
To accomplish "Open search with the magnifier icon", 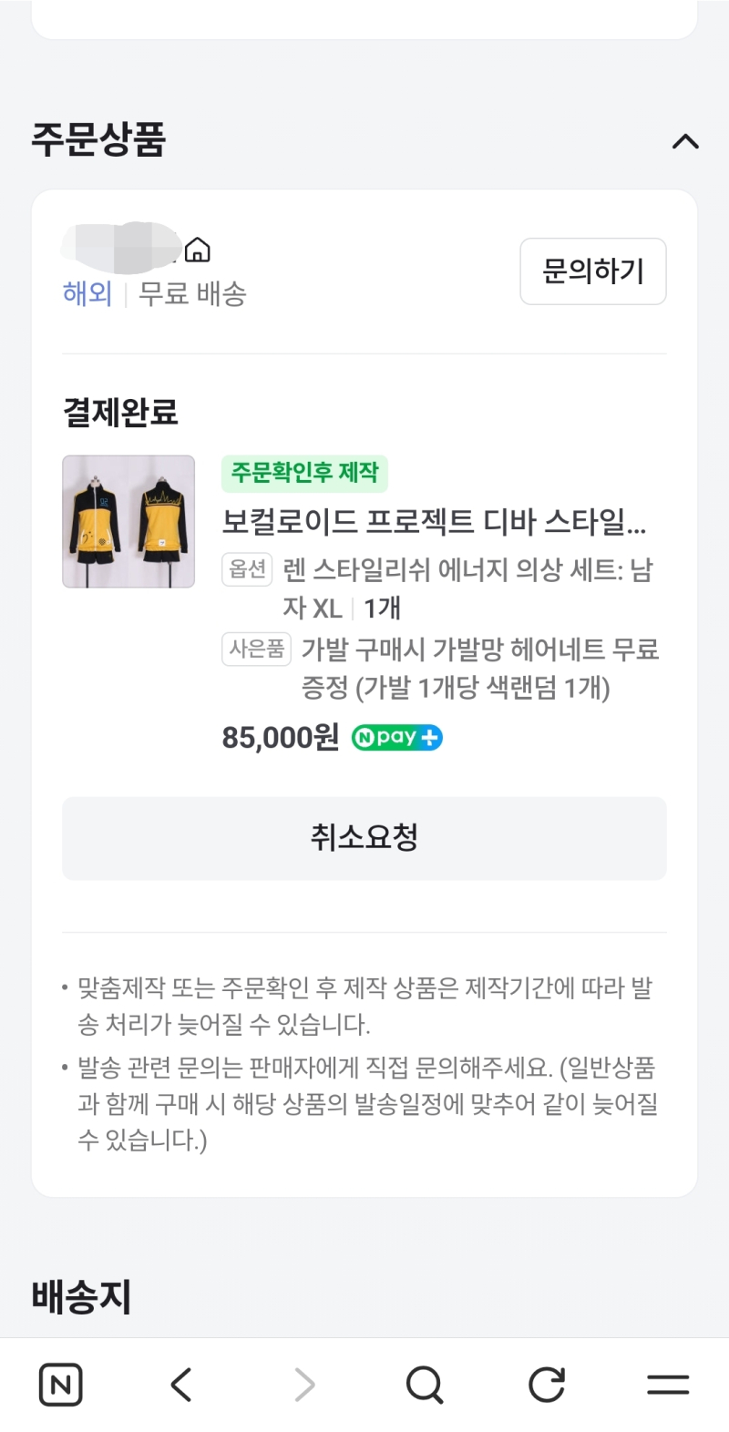I will [x=425, y=1386].
